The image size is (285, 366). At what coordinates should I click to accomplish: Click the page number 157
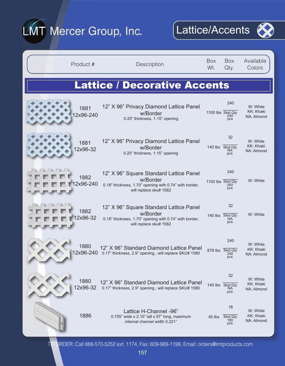142,353
